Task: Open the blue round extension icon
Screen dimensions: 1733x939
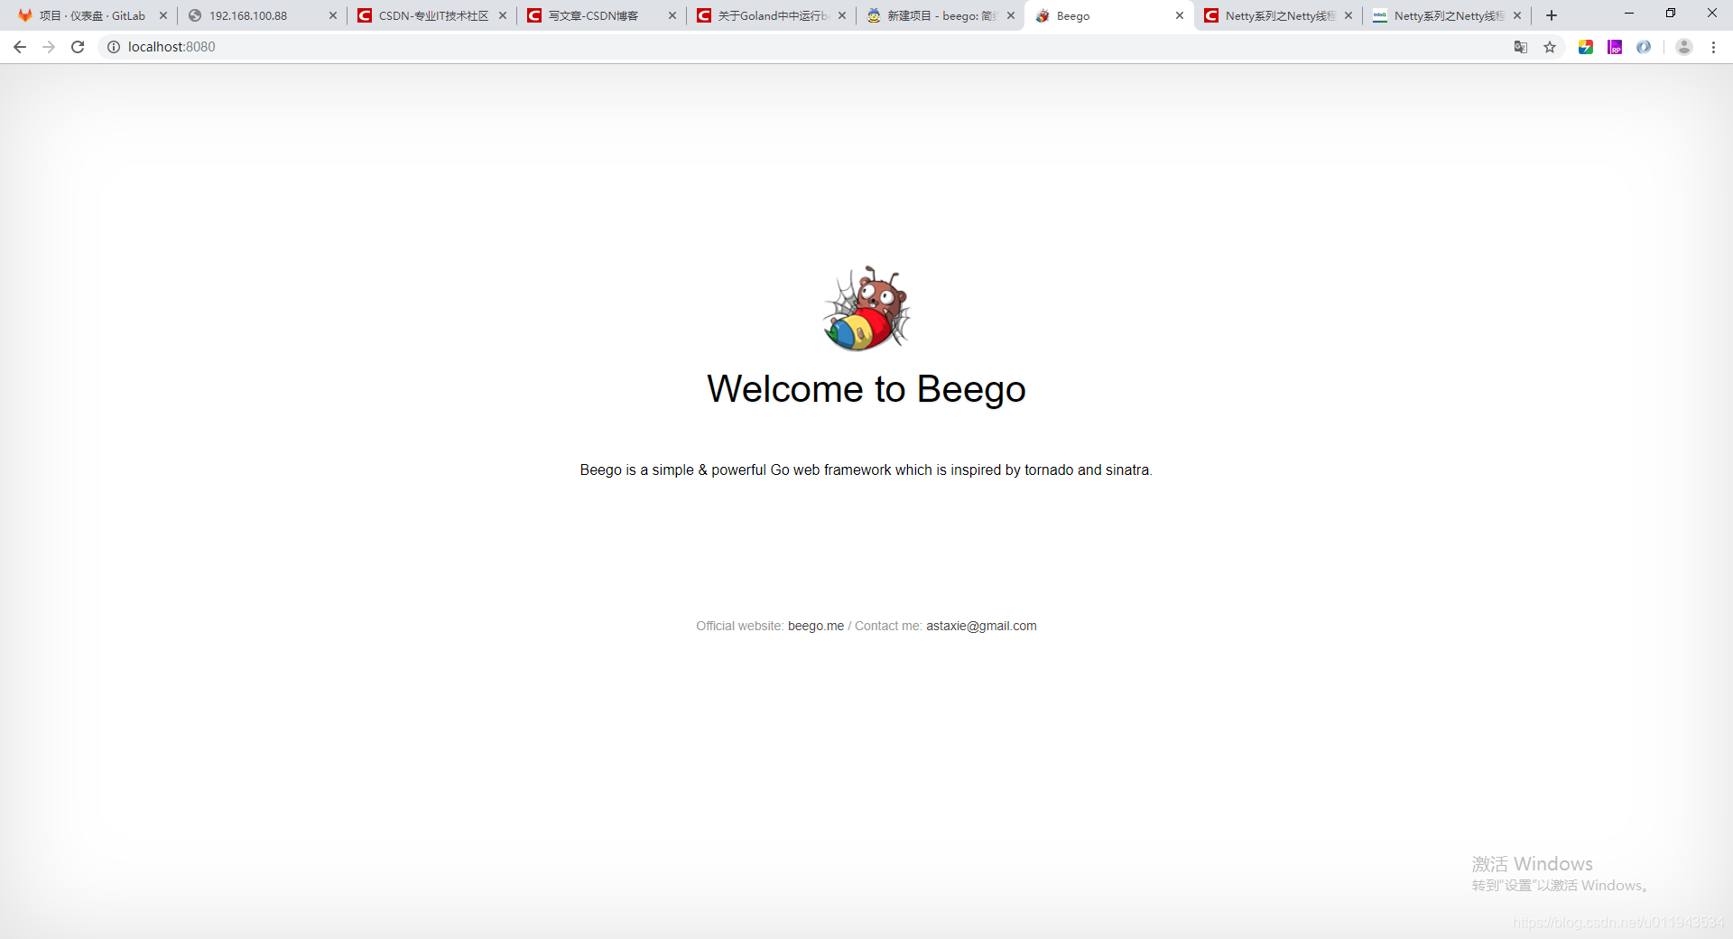Action: [1644, 47]
